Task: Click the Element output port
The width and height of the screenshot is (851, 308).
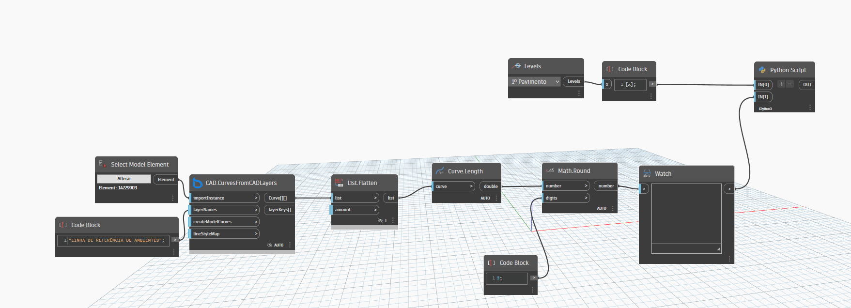Action: coord(166,180)
